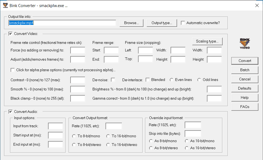Click the Adjust frame rate input field

[x=78, y=60]
